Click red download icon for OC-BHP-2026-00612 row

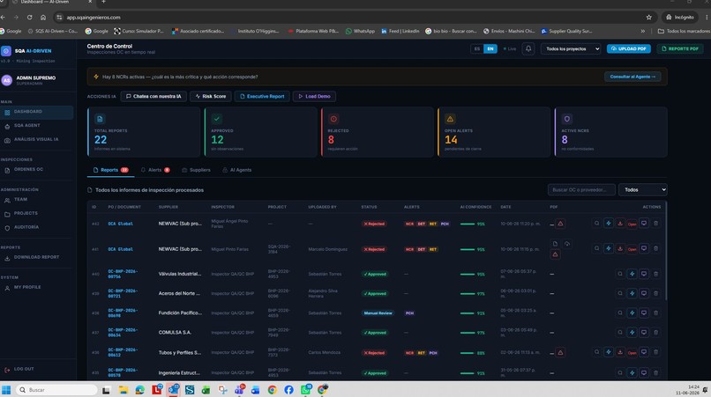[620, 352]
